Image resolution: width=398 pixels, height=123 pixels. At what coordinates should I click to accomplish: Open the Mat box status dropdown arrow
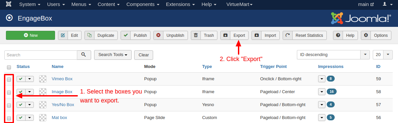(29, 118)
